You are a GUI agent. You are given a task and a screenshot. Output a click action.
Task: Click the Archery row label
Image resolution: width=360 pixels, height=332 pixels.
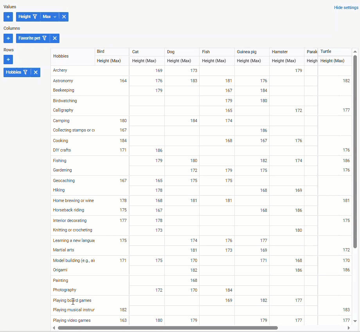coord(61,70)
